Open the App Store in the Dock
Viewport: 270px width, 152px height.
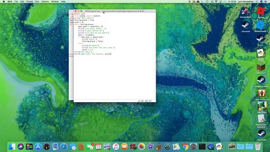tap(38, 147)
